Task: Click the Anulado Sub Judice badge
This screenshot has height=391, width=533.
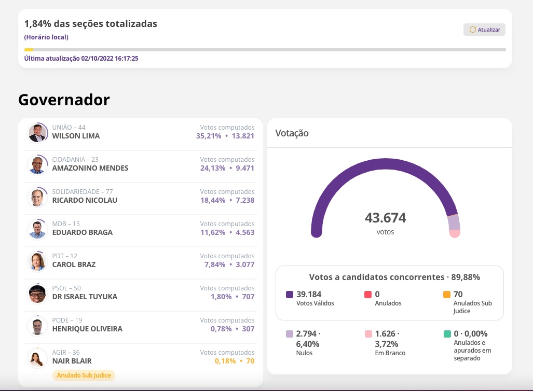Action: 84,375
